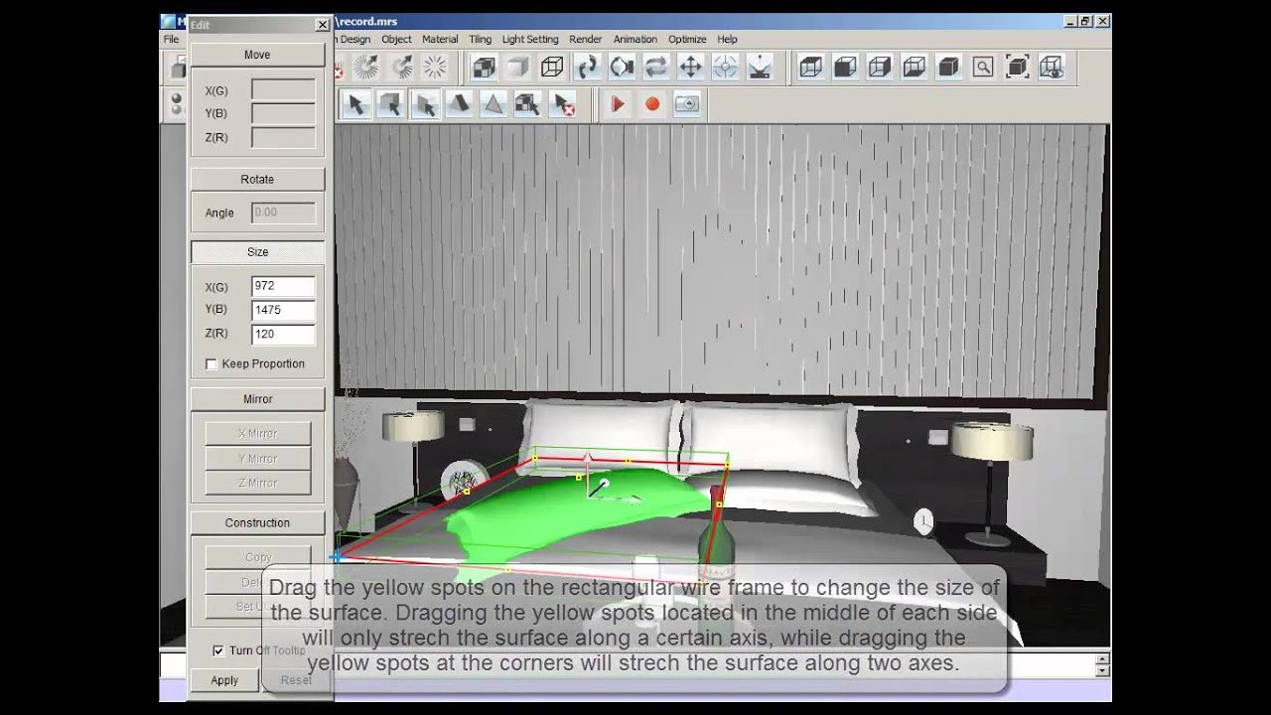Image resolution: width=1271 pixels, height=715 pixels.
Task: Switch to wireframe cube display icon
Action: 552,68
